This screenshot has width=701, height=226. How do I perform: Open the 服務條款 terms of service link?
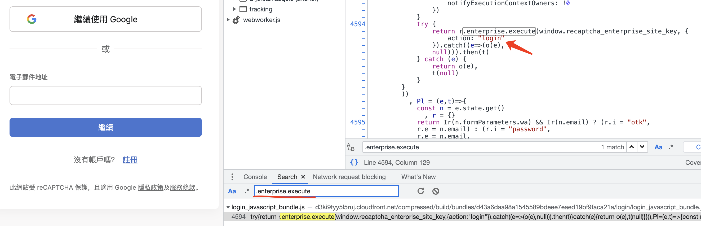[x=183, y=188]
